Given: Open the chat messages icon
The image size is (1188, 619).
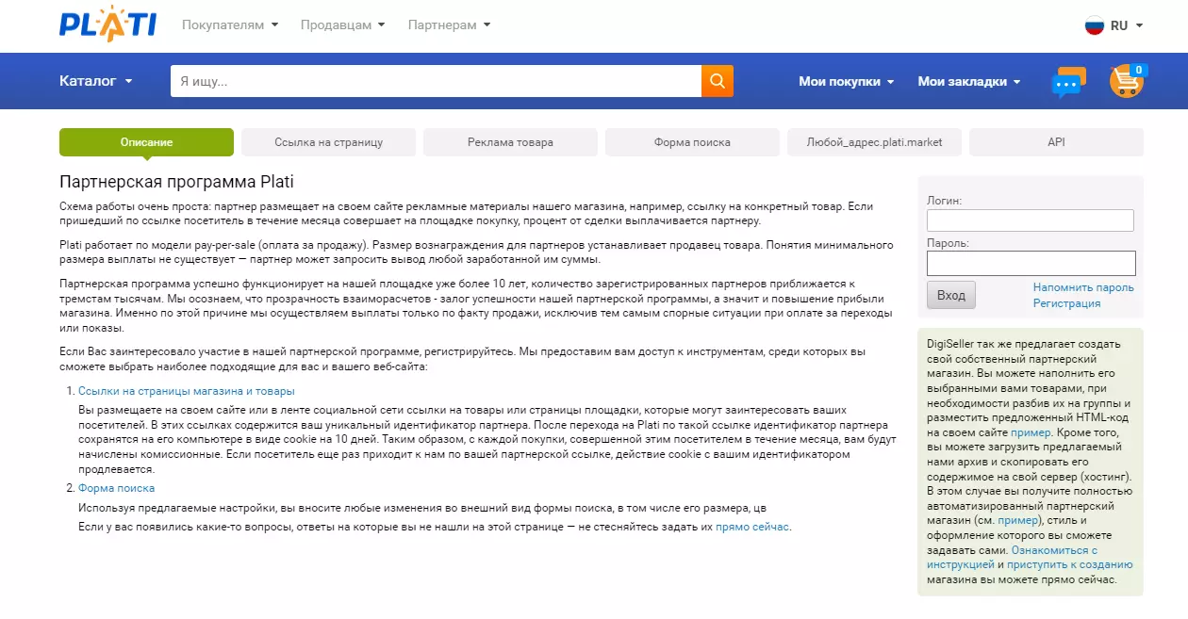Looking at the screenshot, I should 1068,82.
